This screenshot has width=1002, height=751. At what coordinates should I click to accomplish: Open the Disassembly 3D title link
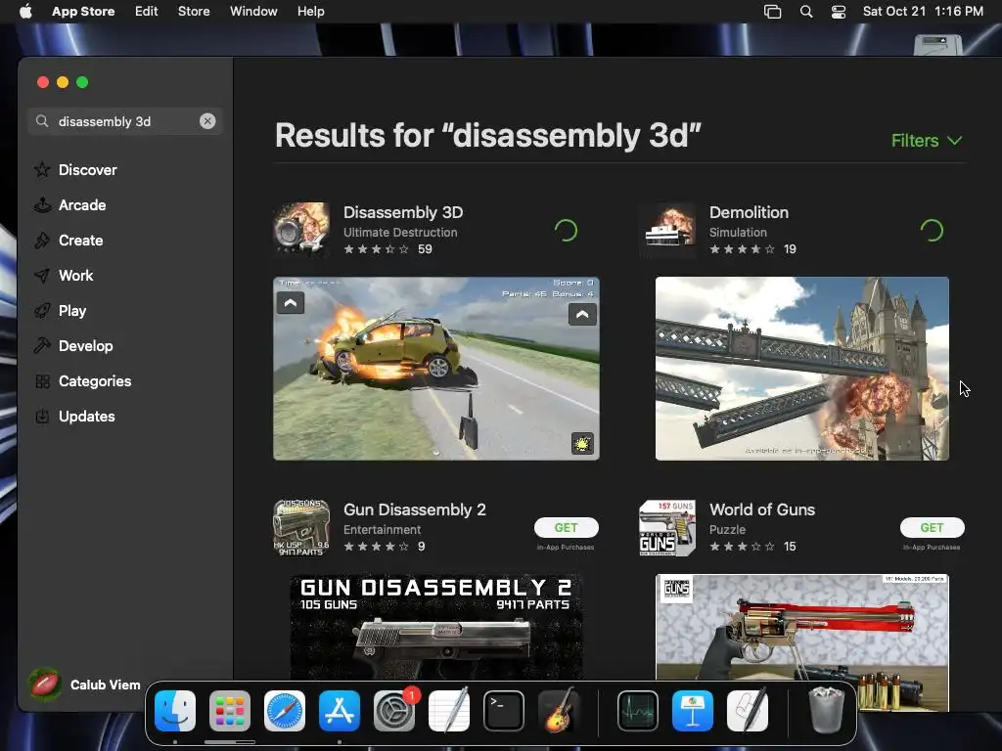(x=403, y=212)
